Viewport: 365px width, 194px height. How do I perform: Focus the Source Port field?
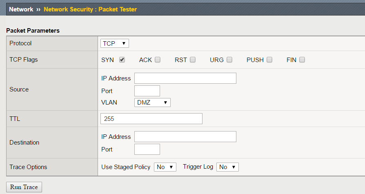click(x=147, y=91)
